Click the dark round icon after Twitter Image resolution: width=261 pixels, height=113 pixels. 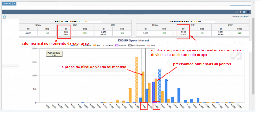pyautogui.click(x=248, y=12)
